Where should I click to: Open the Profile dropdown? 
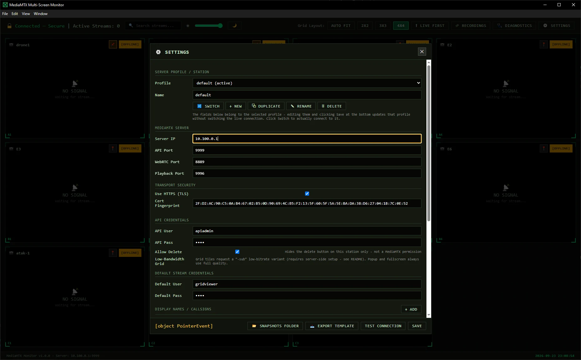[x=307, y=83]
